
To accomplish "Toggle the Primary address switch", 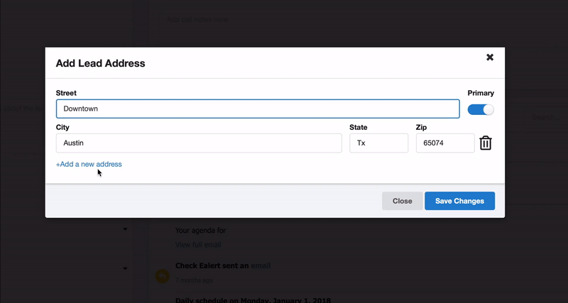I will [x=481, y=109].
